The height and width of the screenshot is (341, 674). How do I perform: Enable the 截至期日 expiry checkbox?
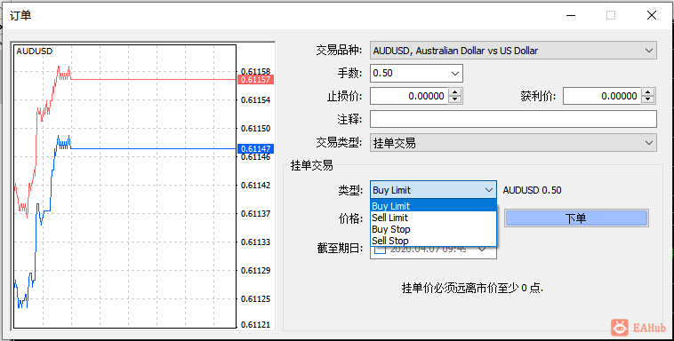(x=380, y=250)
